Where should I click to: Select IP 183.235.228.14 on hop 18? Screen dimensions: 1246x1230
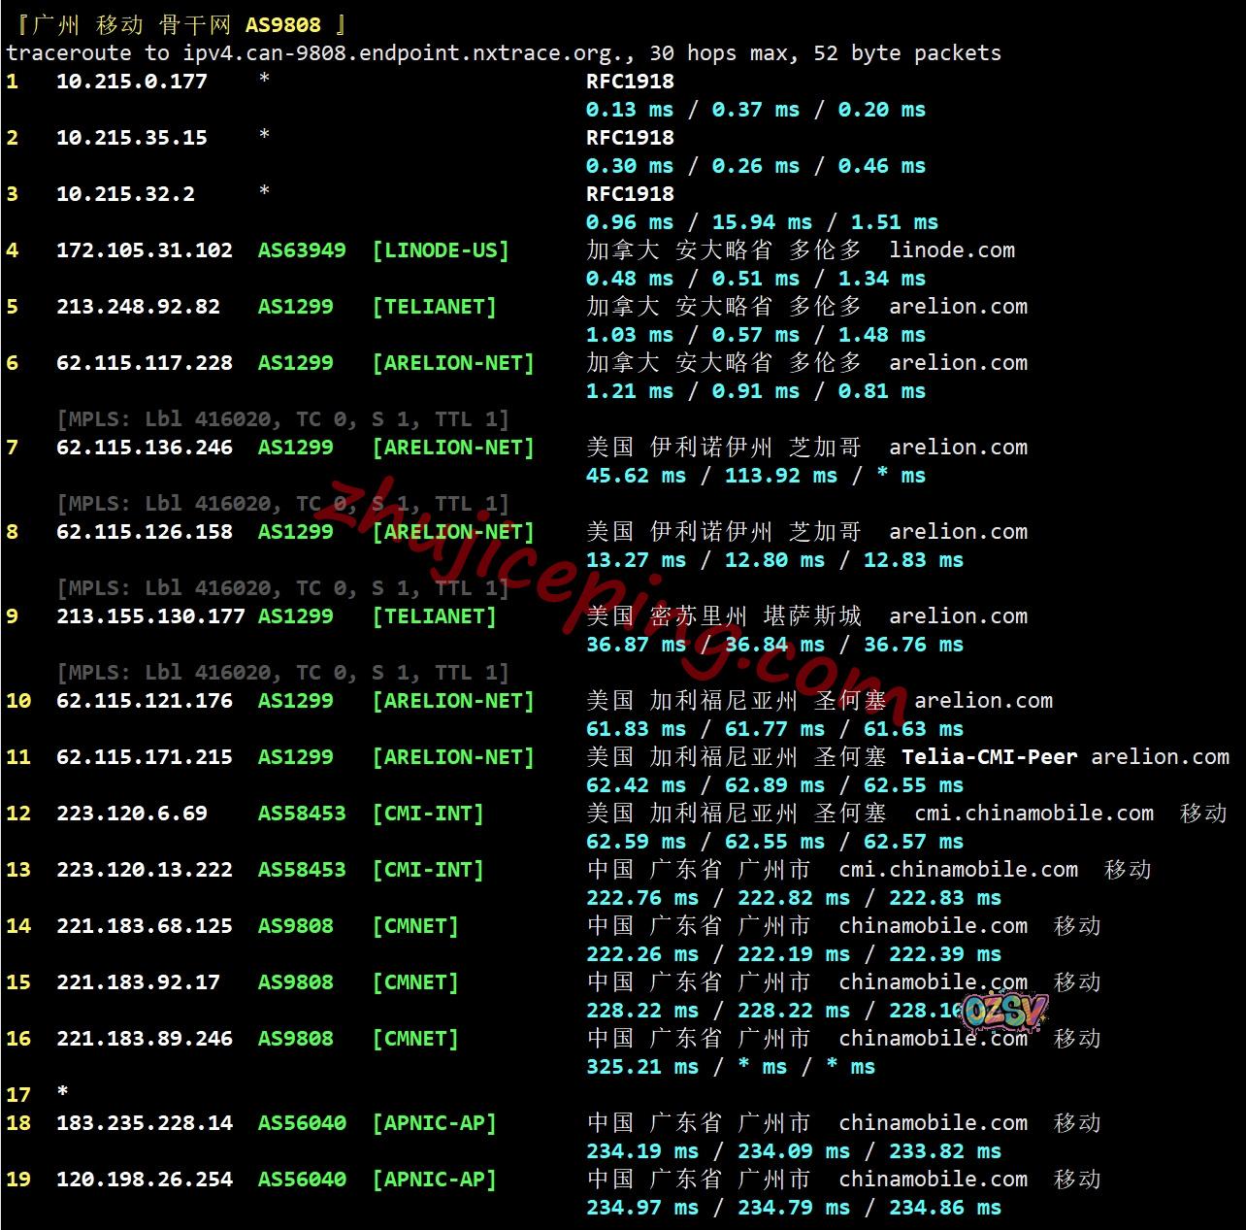tap(144, 1123)
